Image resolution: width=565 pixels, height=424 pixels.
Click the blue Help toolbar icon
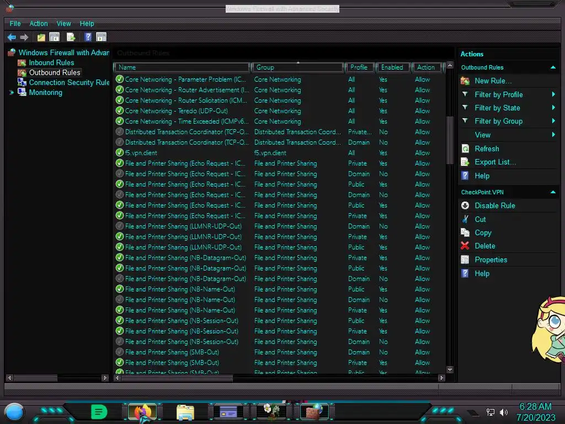[88, 37]
